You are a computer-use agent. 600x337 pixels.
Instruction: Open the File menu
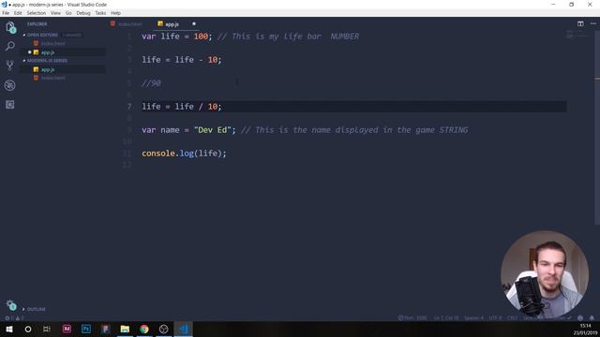[6, 13]
